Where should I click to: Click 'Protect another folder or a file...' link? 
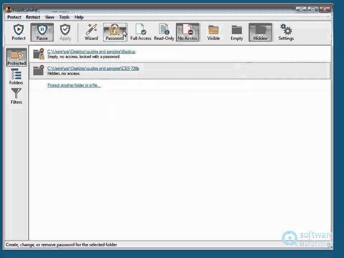click(x=74, y=85)
